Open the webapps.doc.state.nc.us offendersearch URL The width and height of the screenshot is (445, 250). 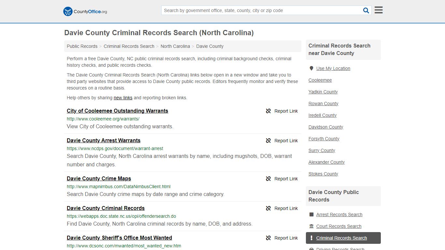122,216
